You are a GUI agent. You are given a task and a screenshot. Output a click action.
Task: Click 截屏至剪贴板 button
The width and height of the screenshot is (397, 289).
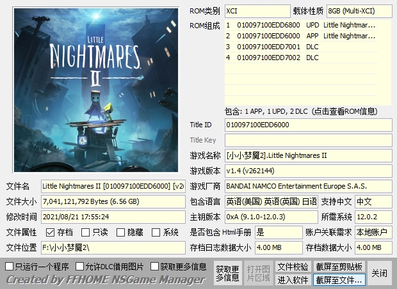pos(339,267)
